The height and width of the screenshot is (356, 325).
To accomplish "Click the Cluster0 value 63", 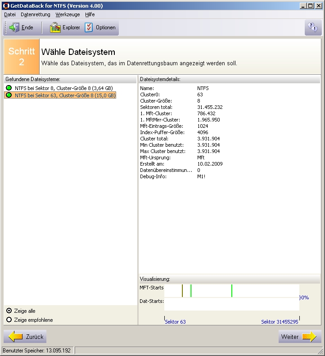I will pyautogui.click(x=200, y=95).
